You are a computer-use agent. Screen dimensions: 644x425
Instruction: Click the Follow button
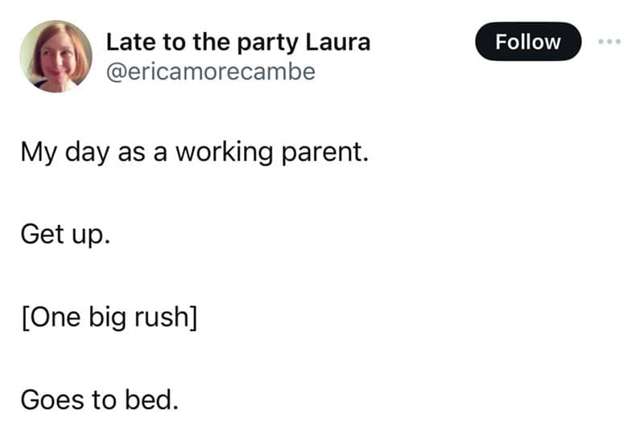click(x=527, y=42)
